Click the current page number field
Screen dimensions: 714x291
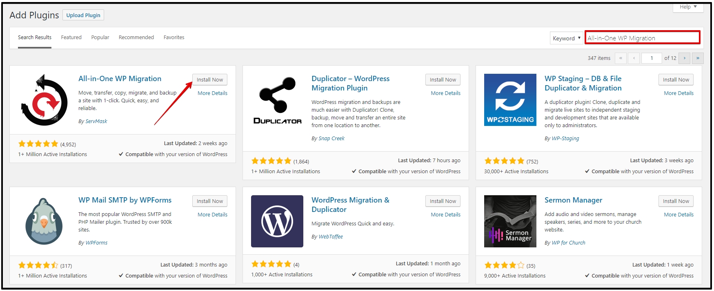pyautogui.click(x=652, y=58)
